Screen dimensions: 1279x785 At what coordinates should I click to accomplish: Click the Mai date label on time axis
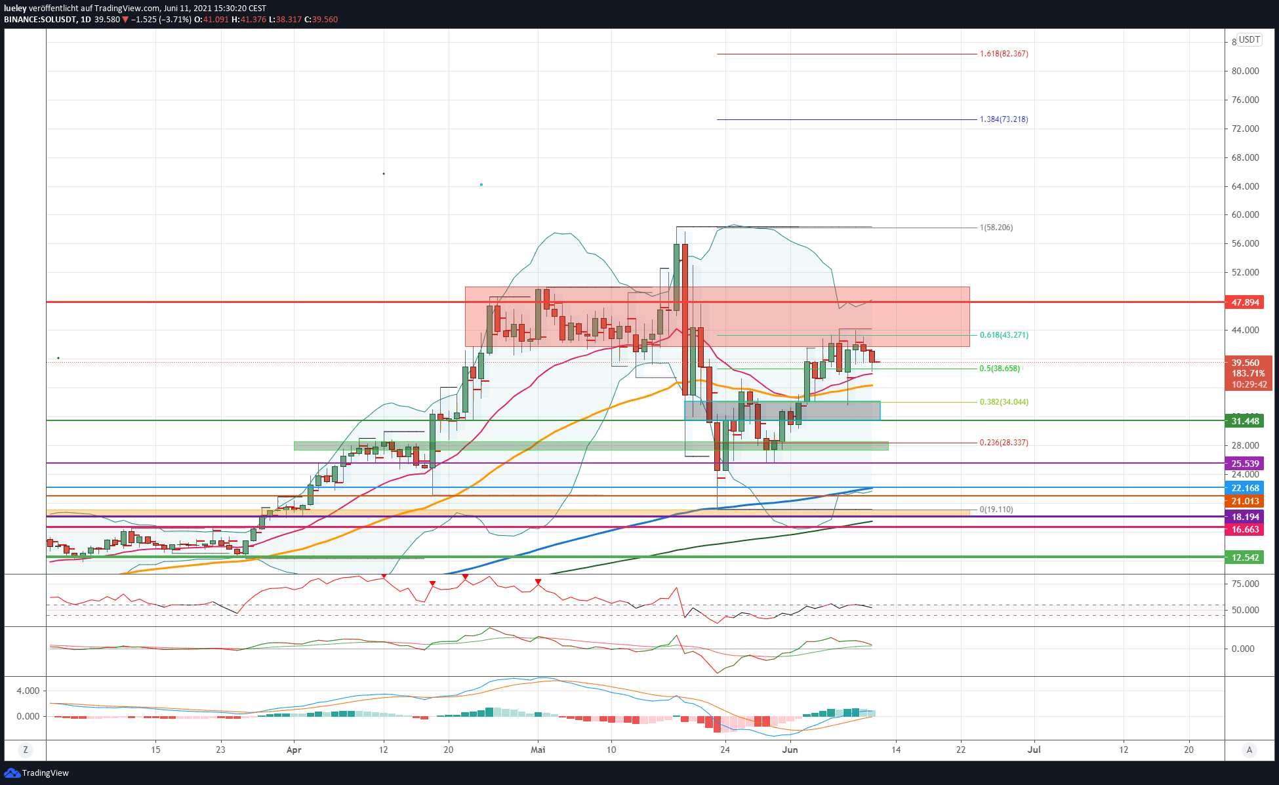pos(538,750)
